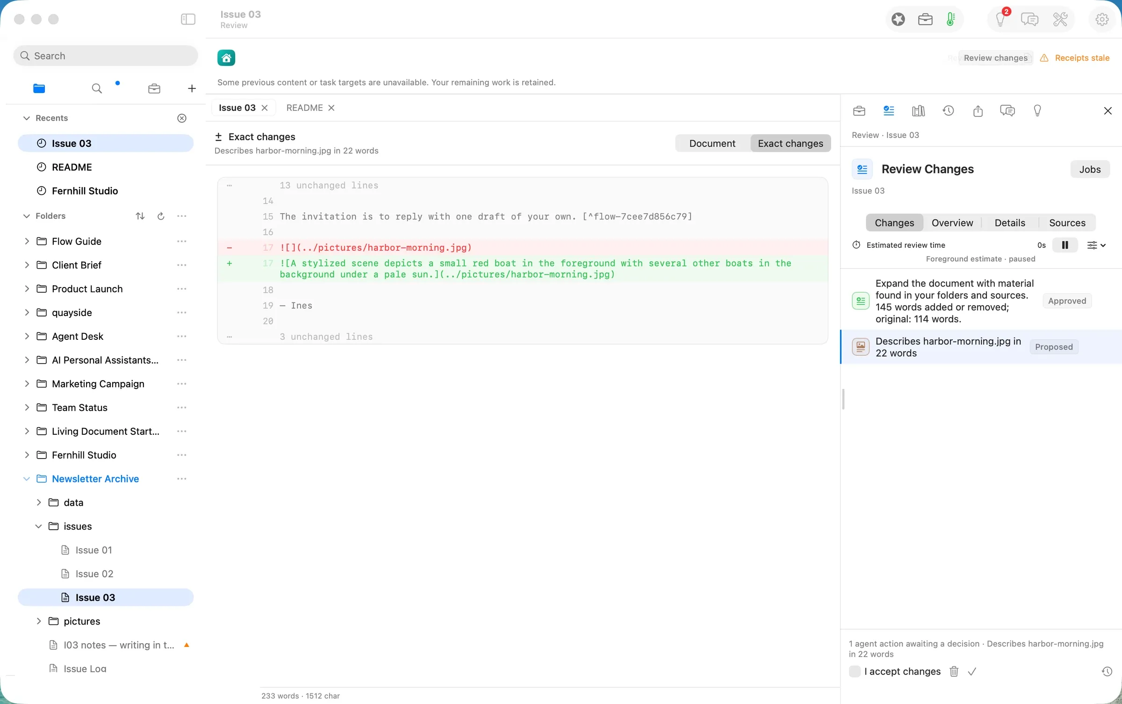Collapse the issues subfolder
This screenshot has width=1122, height=704.
point(38,526)
